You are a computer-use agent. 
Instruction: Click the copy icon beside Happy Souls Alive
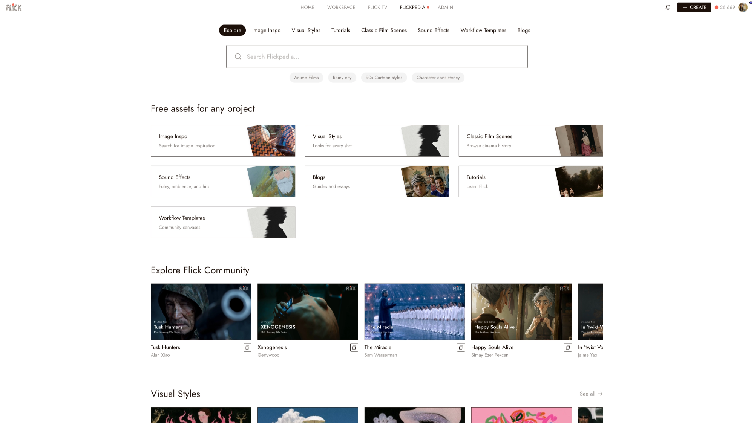click(x=568, y=347)
